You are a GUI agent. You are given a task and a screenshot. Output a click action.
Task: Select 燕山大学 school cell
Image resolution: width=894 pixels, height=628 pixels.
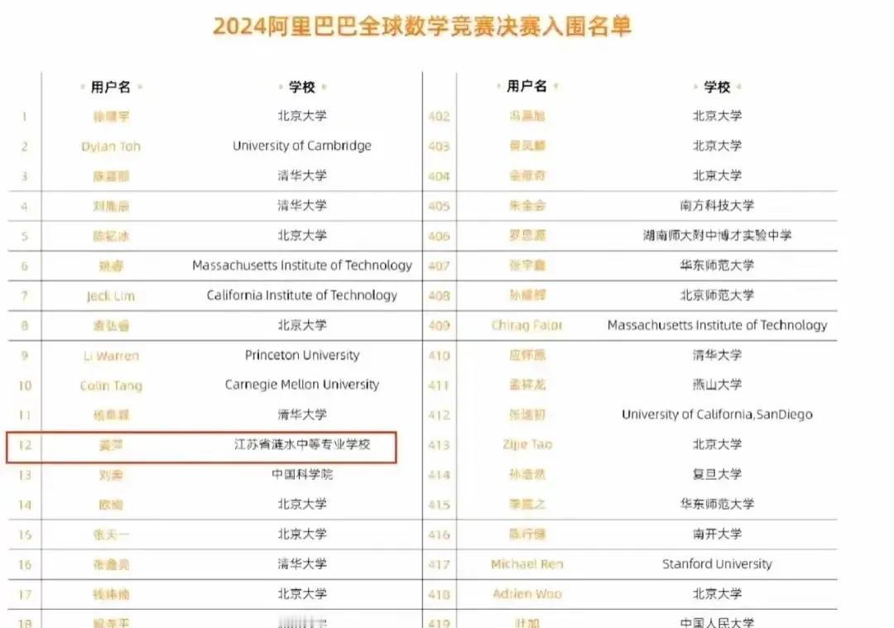[x=717, y=385]
